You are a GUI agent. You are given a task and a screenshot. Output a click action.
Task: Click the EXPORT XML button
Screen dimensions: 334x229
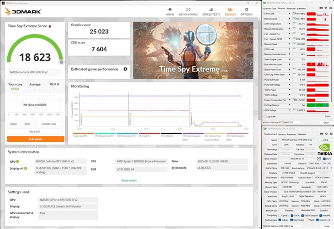tap(49, 124)
